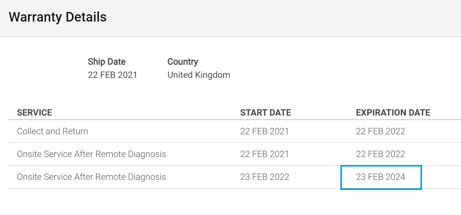Click the START DATE column header
Viewport: 461px width, 215px height.
[x=265, y=112]
